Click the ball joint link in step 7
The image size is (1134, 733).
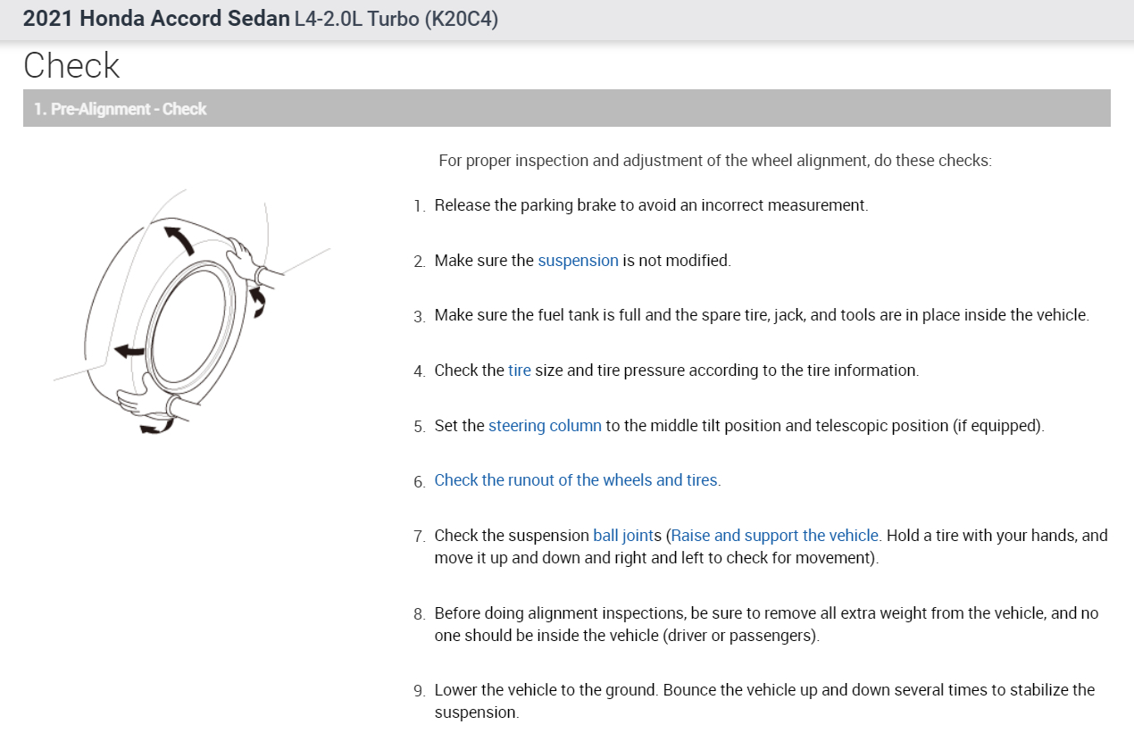click(x=622, y=536)
